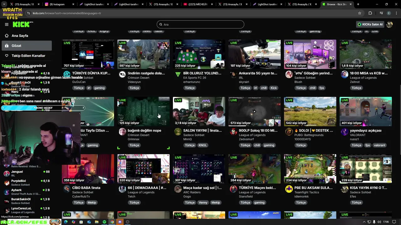Open the taskbar clock showing 17:06
The width and height of the screenshot is (401, 225).
coord(386,222)
